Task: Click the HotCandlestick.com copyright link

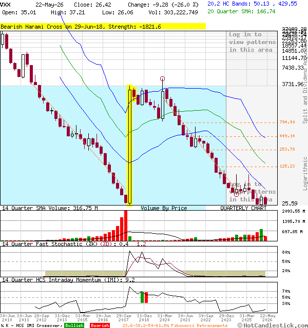Action: [x=273, y=325]
